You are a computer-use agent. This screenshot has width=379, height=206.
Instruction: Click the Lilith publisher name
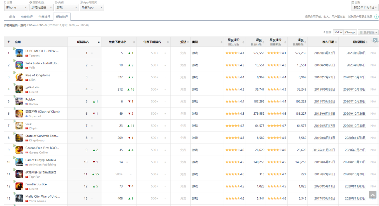coord(32,80)
